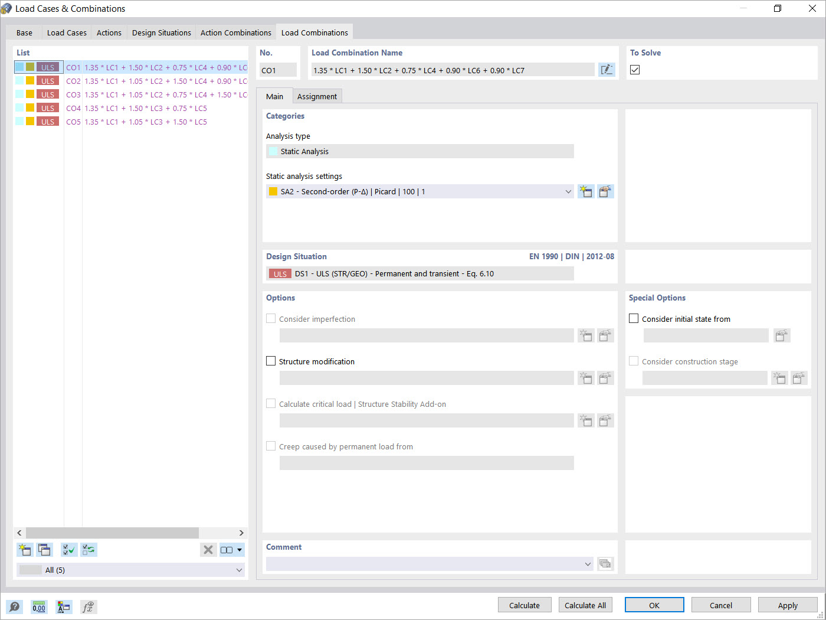Click edit structure modification icon
The height and width of the screenshot is (620, 826).
coord(605,378)
